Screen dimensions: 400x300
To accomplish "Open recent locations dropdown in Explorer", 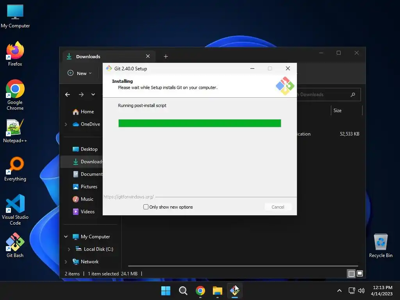I will tap(93, 95).
